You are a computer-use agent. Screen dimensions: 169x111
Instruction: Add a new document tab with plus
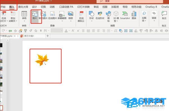pyautogui.click(x=48, y=36)
